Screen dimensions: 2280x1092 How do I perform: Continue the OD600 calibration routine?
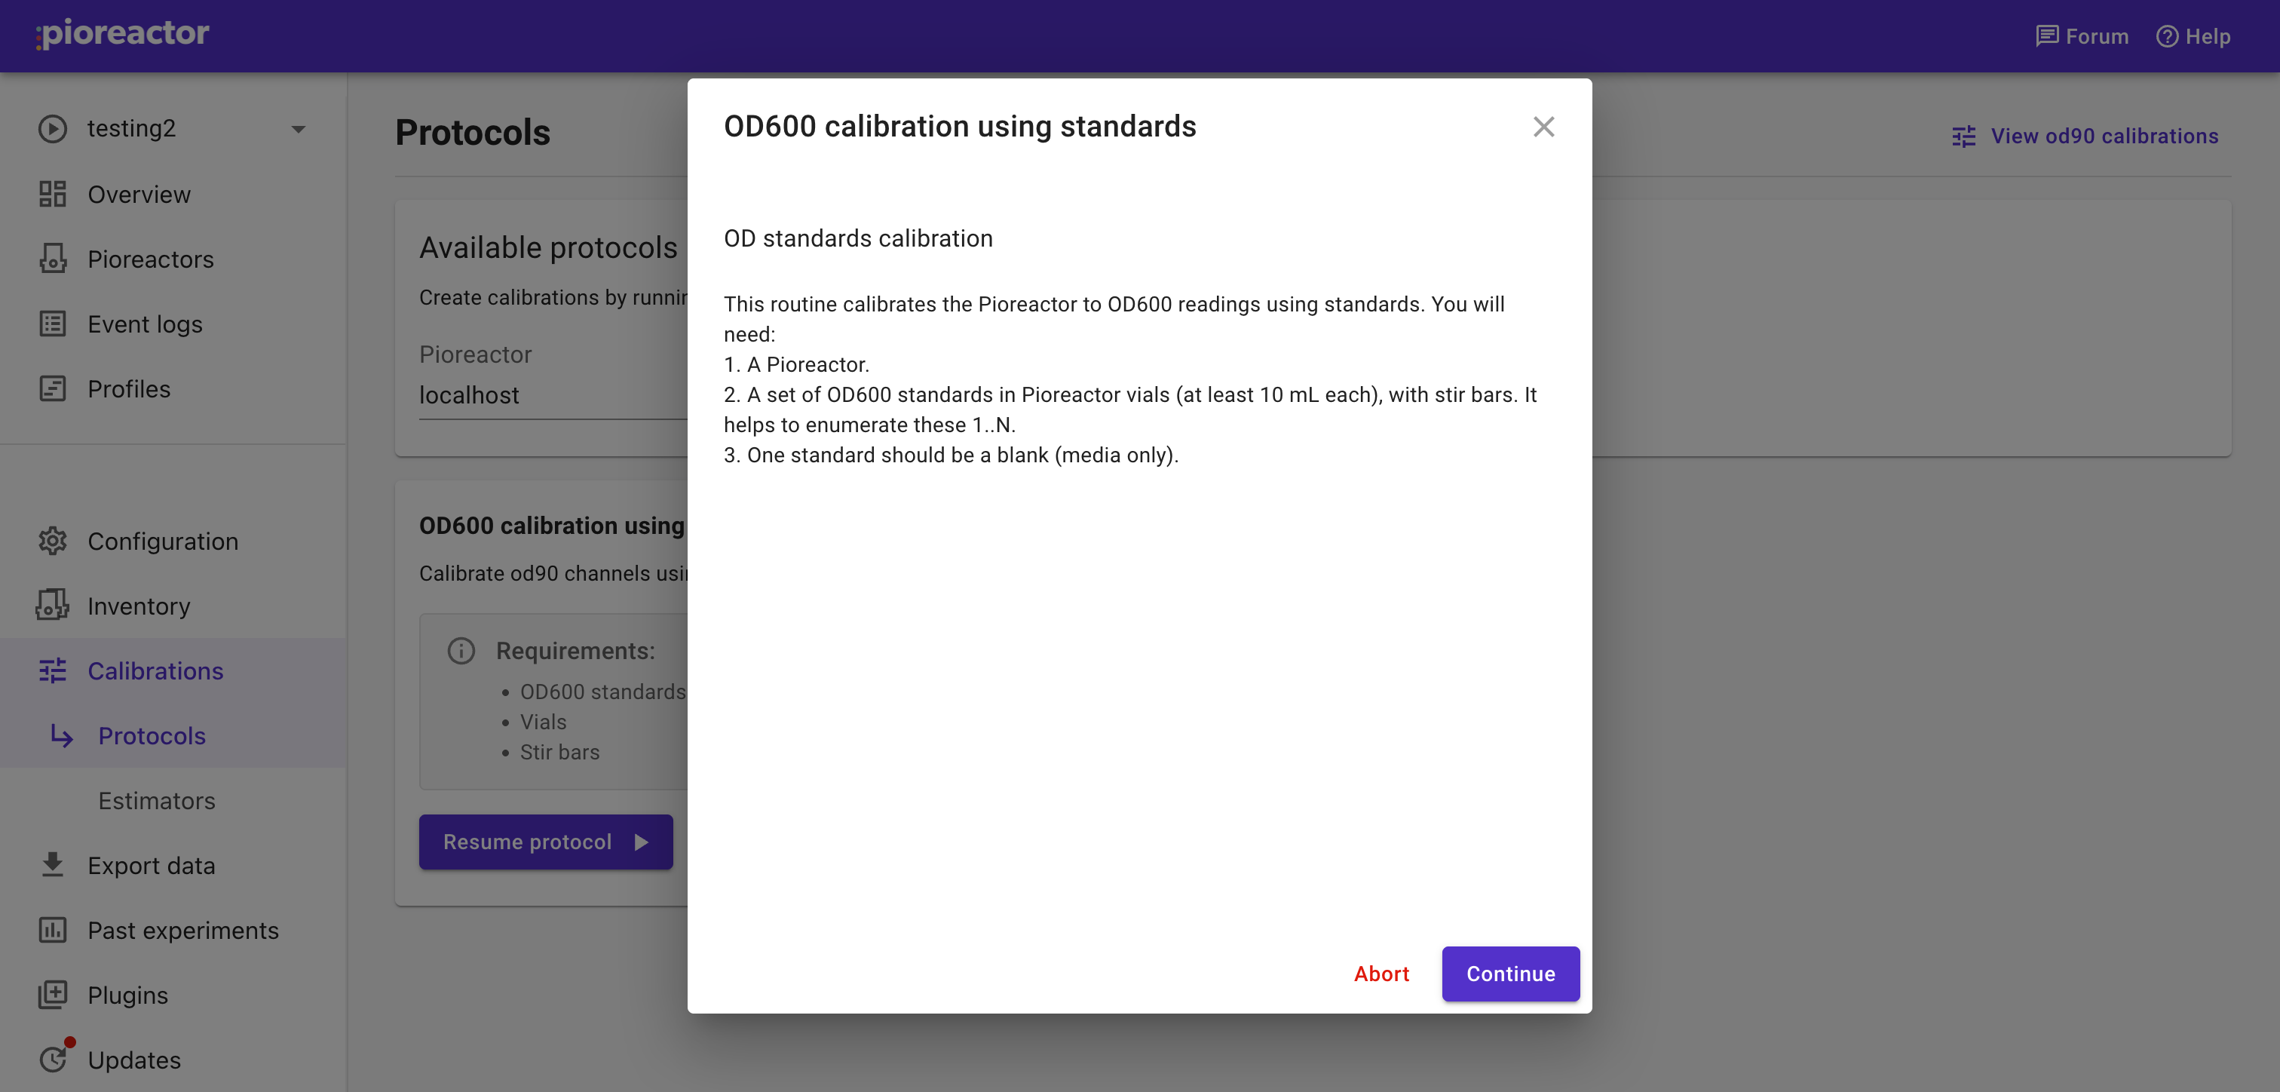click(1510, 974)
